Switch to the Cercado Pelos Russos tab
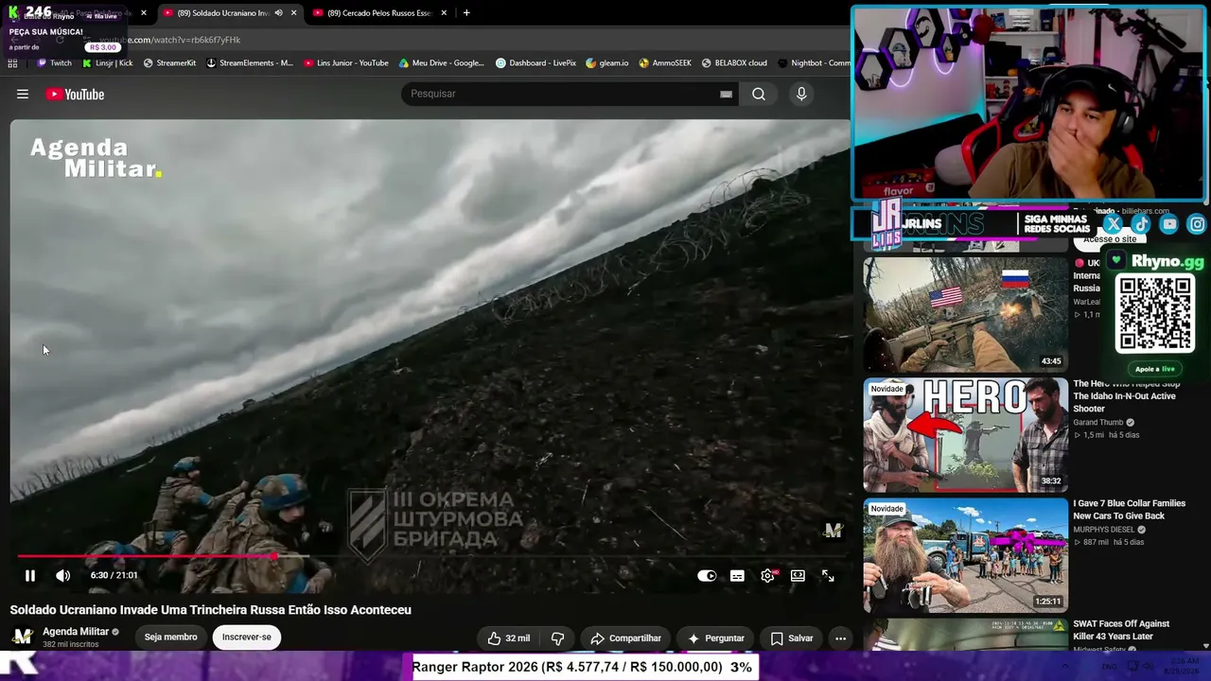This screenshot has height=681, width=1211. pos(377,13)
